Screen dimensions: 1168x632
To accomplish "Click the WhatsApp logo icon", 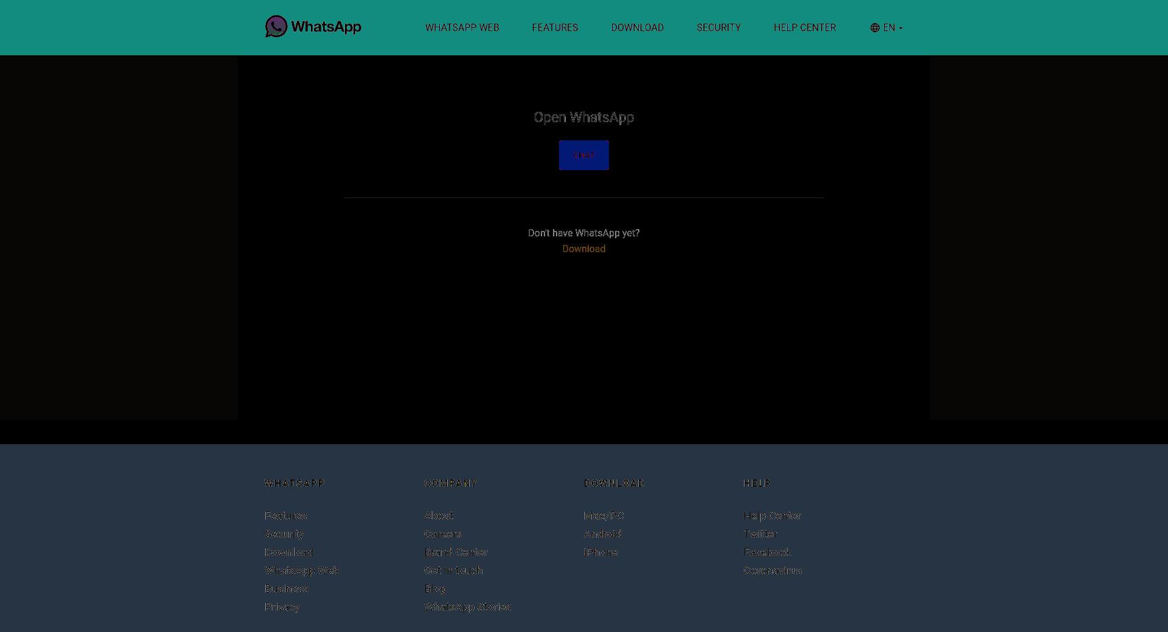I will [276, 27].
